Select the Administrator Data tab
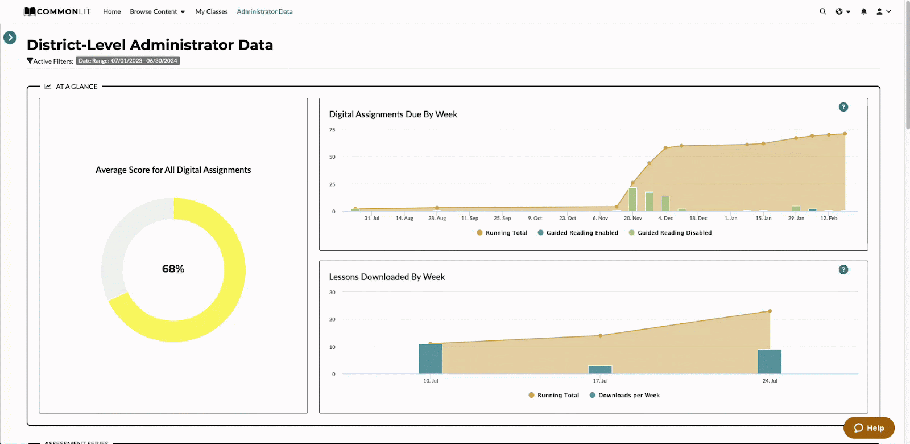The image size is (910, 444). [264, 11]
